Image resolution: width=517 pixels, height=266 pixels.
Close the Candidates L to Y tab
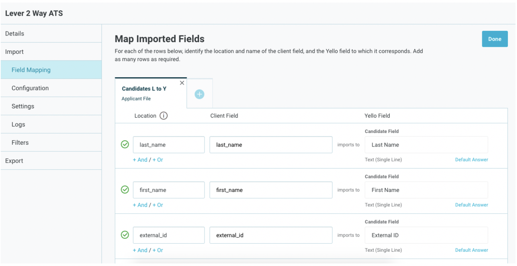(x=182, y=83)
